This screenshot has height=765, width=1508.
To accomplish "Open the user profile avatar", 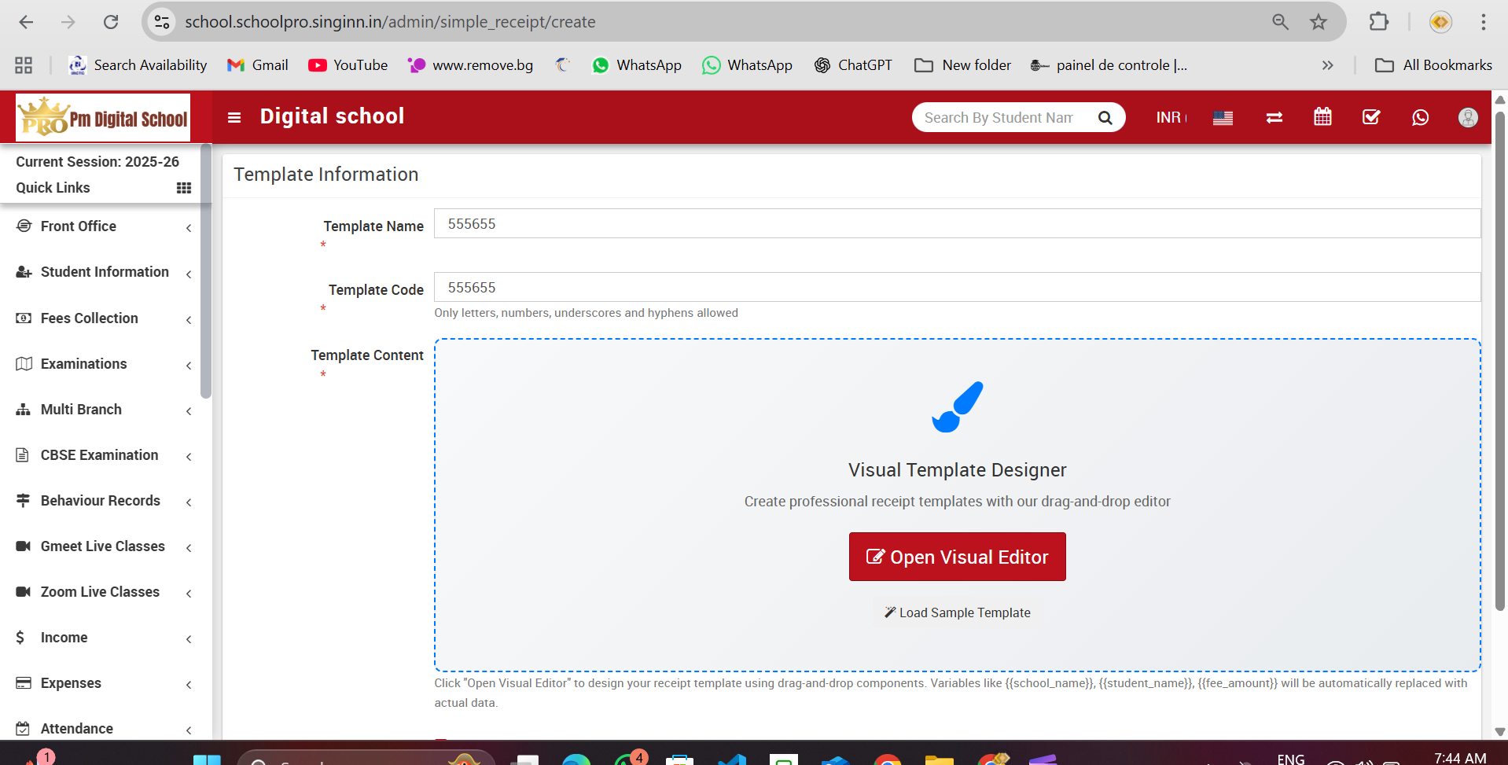I will [1467, 117].
